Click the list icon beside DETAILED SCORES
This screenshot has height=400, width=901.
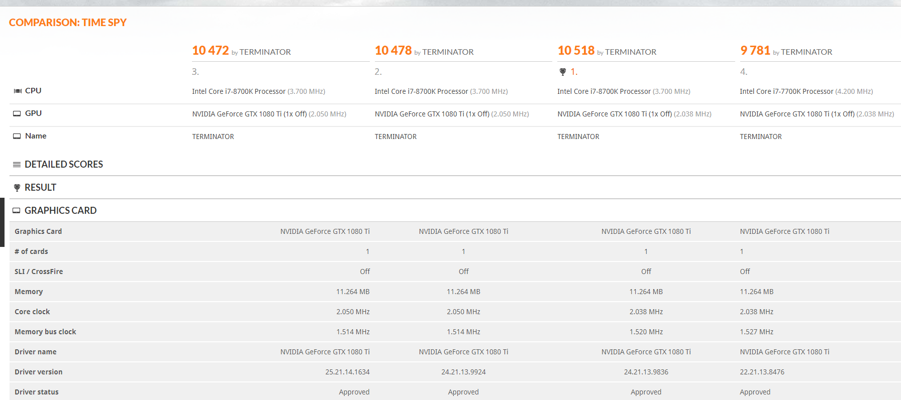coord(17,165)
